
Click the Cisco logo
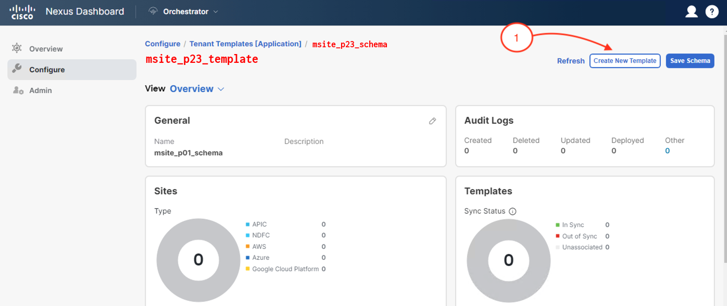coord(22,11)
